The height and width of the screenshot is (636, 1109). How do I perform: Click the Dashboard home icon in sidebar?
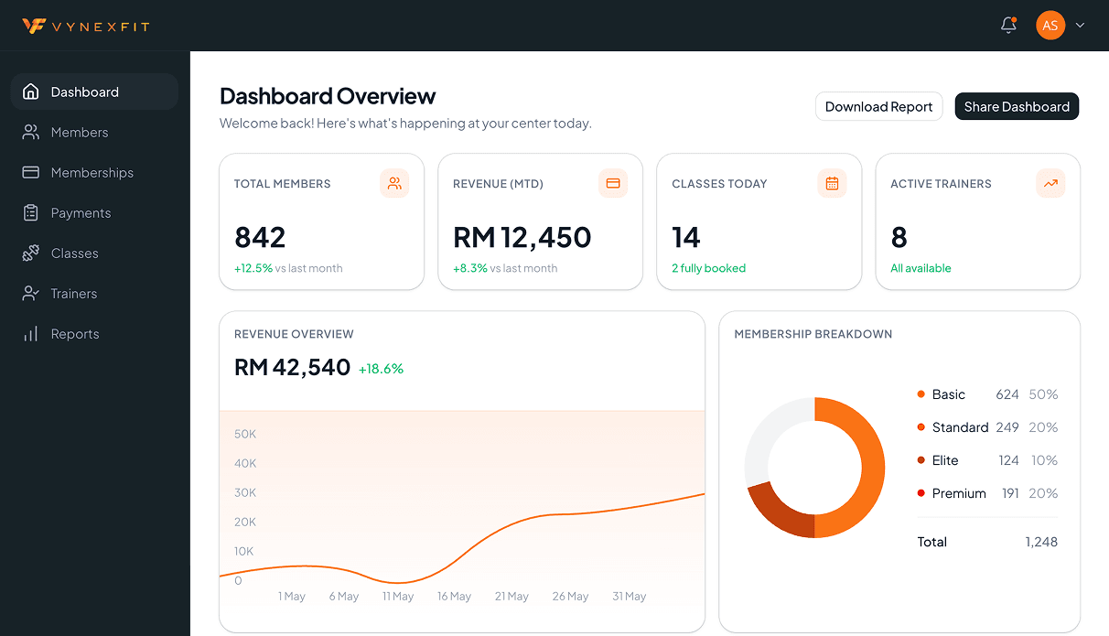point(31,92)
